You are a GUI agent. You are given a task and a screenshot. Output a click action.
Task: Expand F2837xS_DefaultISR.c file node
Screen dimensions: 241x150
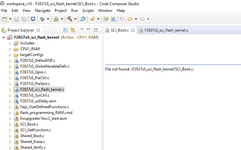(10, 61)
